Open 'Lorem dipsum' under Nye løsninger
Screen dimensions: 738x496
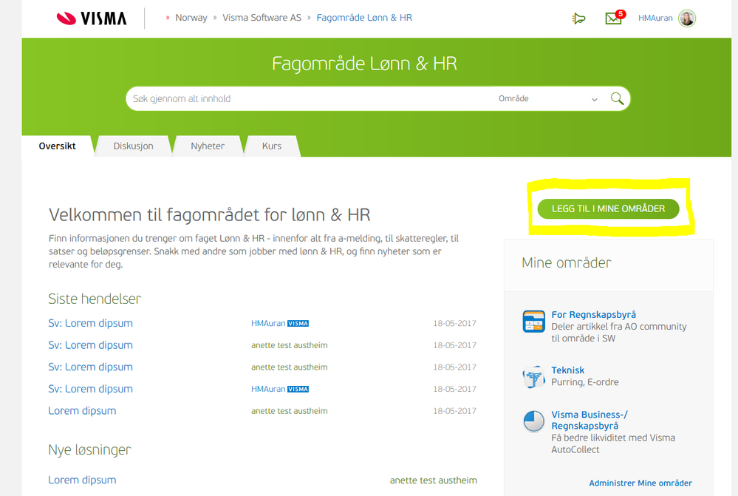coord(82,480)
